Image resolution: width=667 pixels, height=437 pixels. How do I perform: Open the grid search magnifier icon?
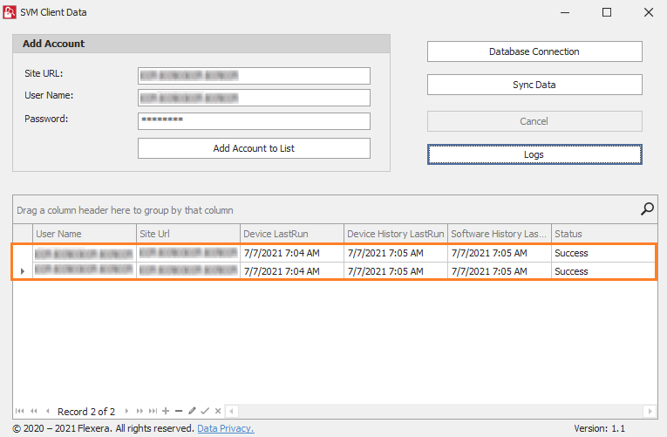point(647,209)
